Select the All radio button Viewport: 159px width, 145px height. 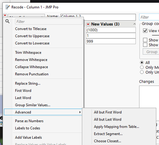[x=142, y=62]
